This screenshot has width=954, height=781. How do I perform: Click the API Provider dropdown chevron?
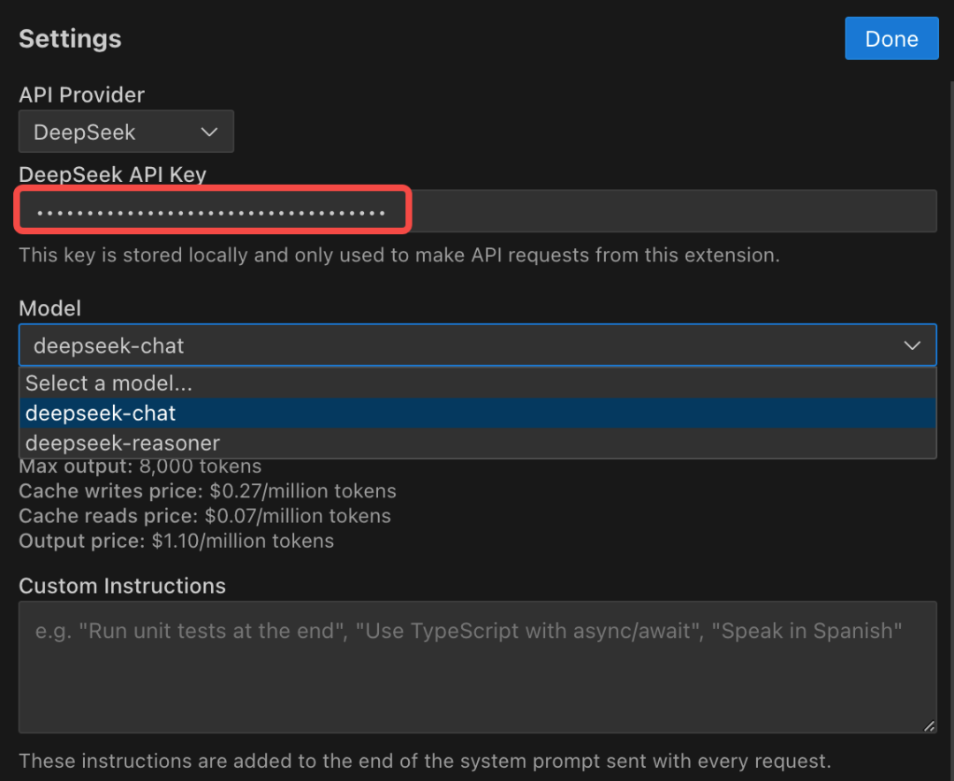(209, 133)
